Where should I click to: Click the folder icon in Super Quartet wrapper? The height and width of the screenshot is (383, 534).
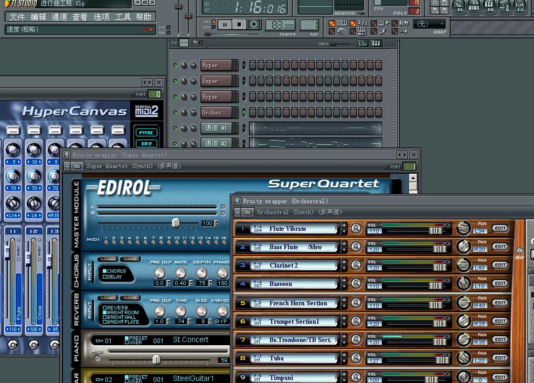tap(78, 166)
